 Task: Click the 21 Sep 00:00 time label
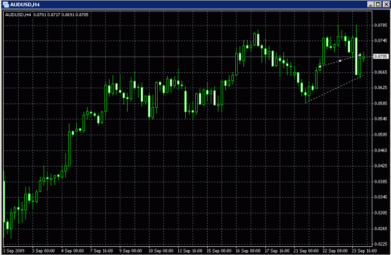pyautogui.click(x=306, y=251)
